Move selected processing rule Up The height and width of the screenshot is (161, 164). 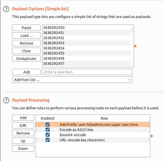click(23, 141)
